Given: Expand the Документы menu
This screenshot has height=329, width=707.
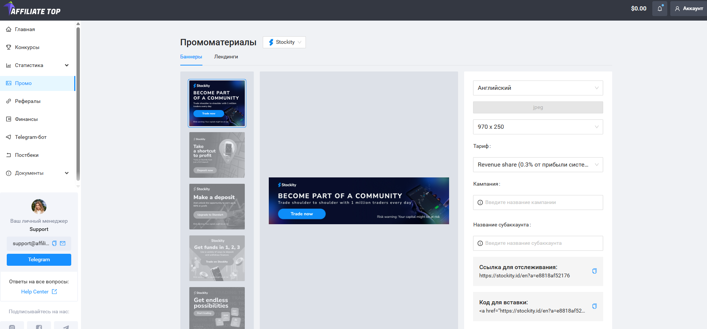Looking at the screenshot, I should [37, 173].
